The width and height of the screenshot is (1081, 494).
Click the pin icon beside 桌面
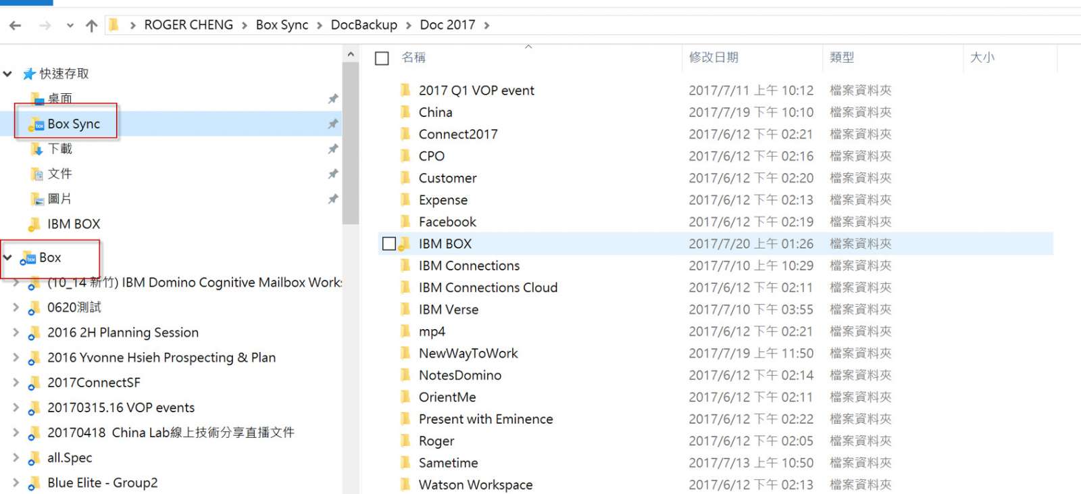coord(333,99)
